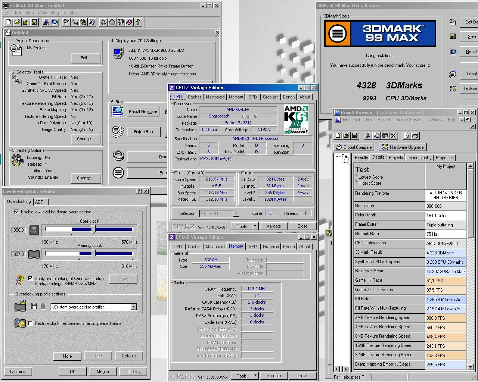478x382 pixels.
Task: Click selected tests checklist icon in 3DMark toolbar
Action: pyautogui.click(x=75, y=22)
